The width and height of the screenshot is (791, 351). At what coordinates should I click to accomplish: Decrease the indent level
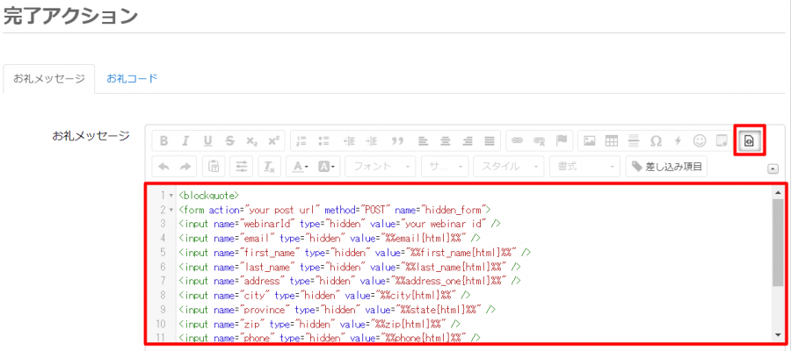[349, 141]
